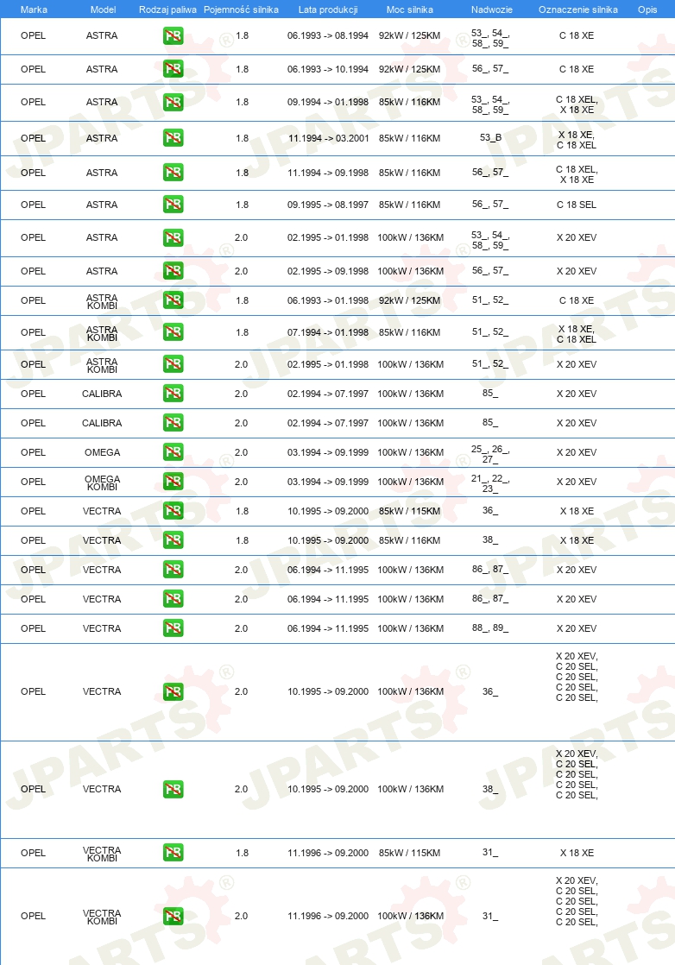Click the fuel icon for ASTRA KOMBI 07.1994 -> 01.1998
The height and width of the screenshot is (965, 675).
point(173,332)
